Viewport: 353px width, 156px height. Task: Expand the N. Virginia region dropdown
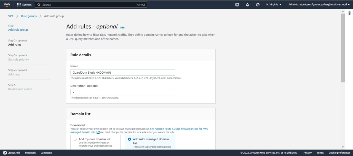tap(274, 5)
